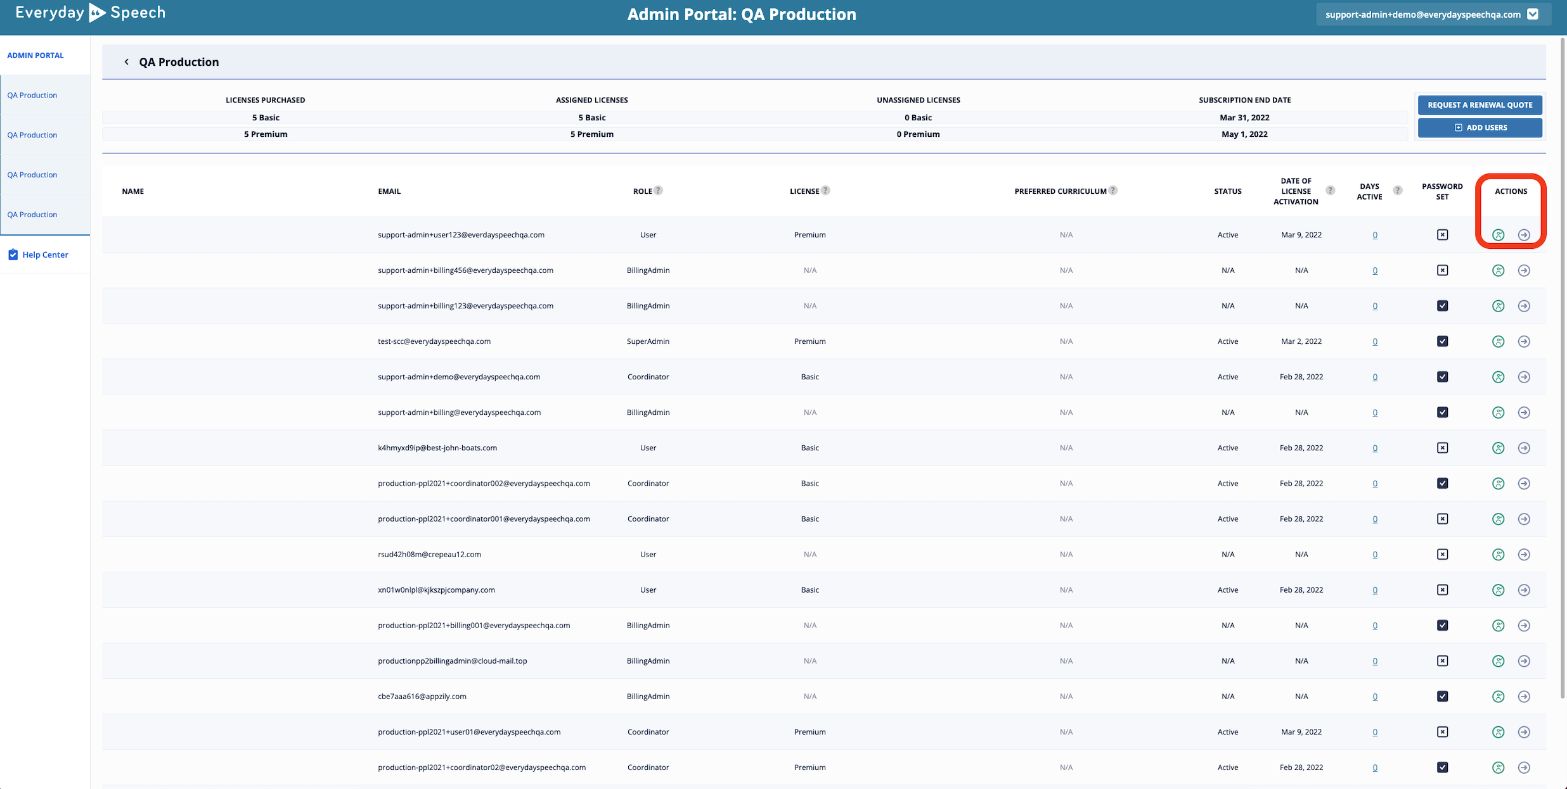Toggle Password Set checkbox for cbe7aaa616 row
This screenshot has width=1567, height=789.
tap(1442, 696)
